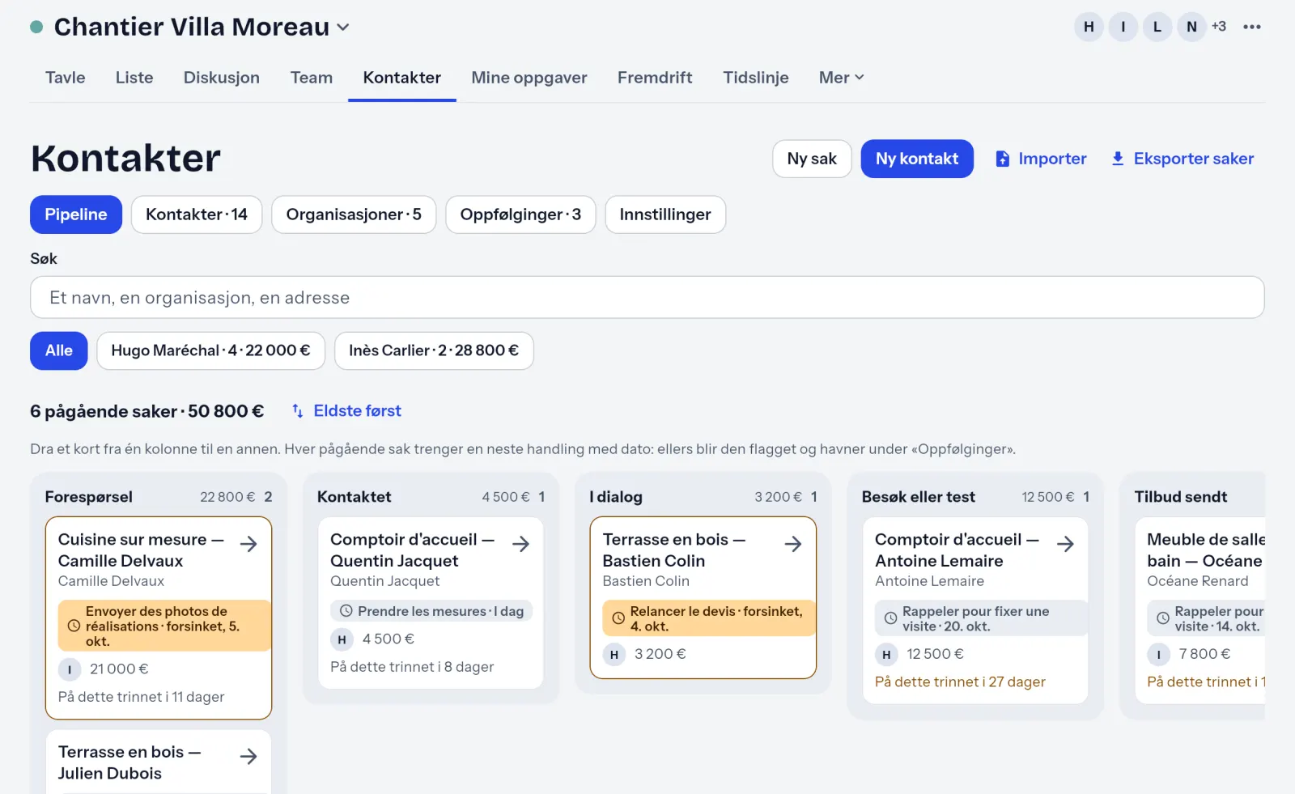This screenshot has width=1295, height=794.
Task: Click the Ny kontakt button
Action: [917, 159]
